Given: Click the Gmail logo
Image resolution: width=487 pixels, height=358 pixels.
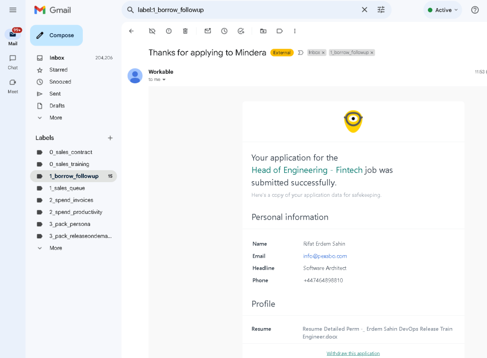Looking at the screenshot, I should tap(52, 10).
